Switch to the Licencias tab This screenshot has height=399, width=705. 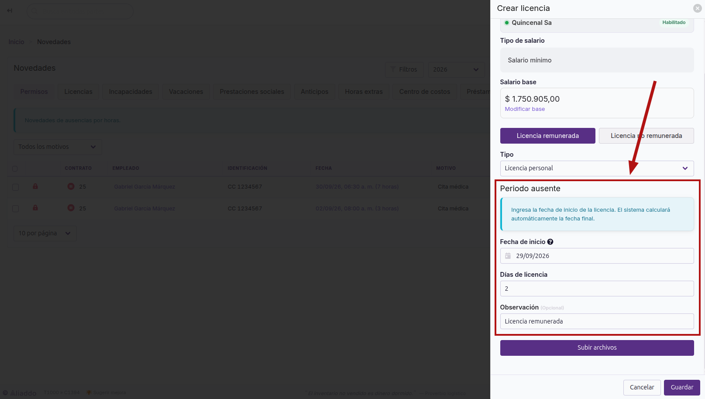pos(79,92)
